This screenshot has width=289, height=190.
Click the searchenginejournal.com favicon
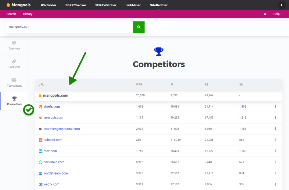tap(40, 128)
